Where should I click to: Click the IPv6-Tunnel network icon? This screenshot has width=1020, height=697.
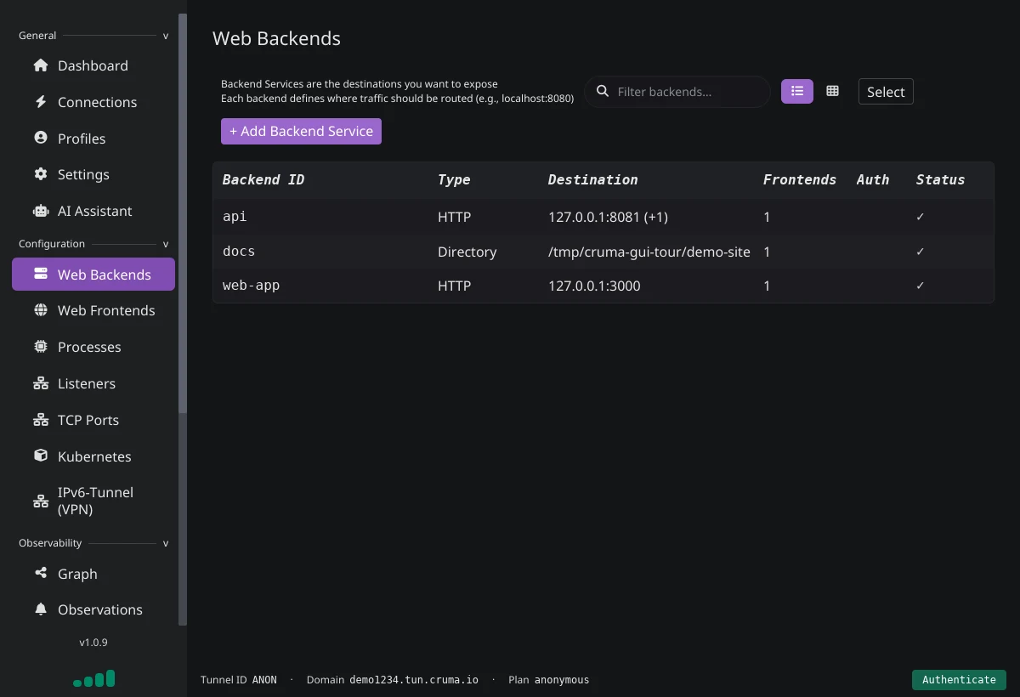40,501
